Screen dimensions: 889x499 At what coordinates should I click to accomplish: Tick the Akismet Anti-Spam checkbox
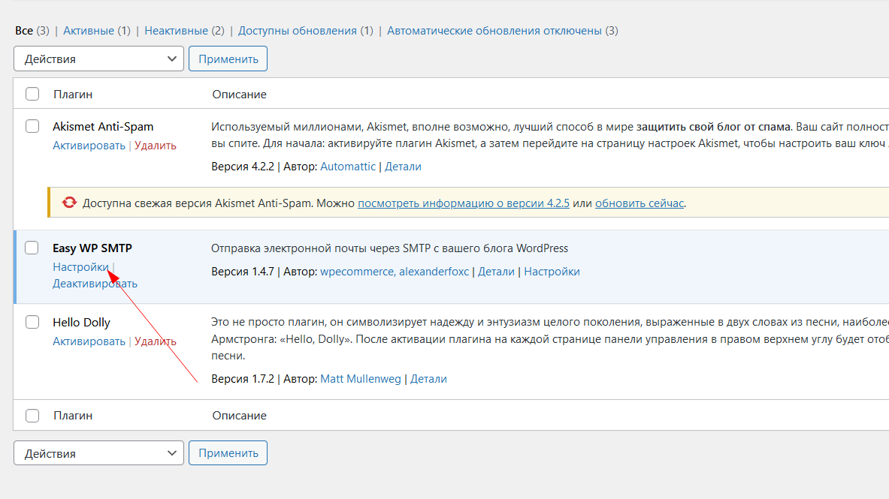[32, 126]
